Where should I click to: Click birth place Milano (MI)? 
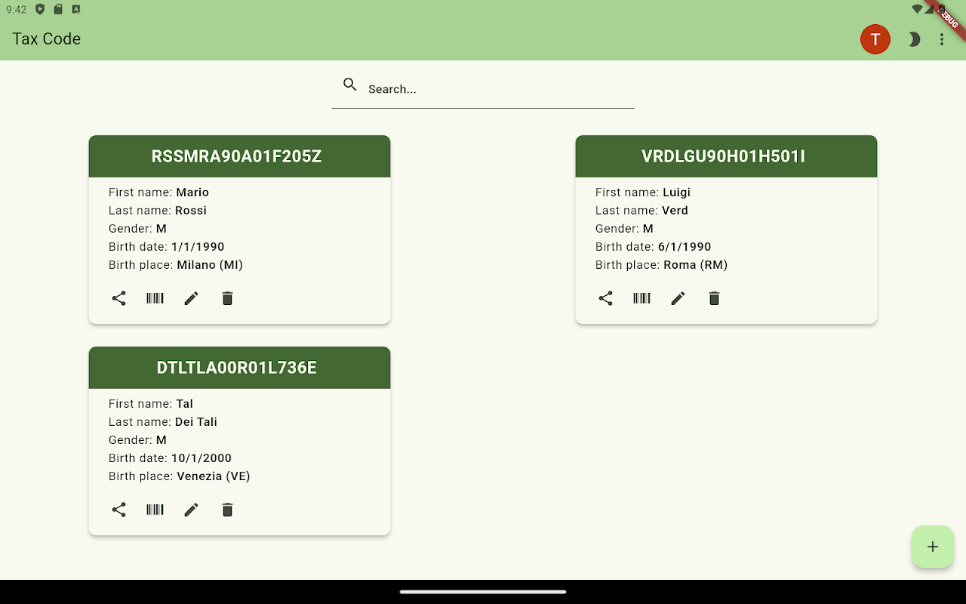[210, 265]
